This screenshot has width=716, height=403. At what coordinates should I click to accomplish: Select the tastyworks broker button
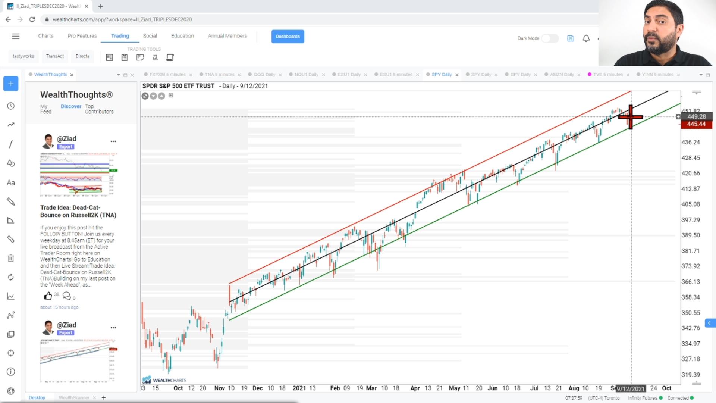[23, 56]
